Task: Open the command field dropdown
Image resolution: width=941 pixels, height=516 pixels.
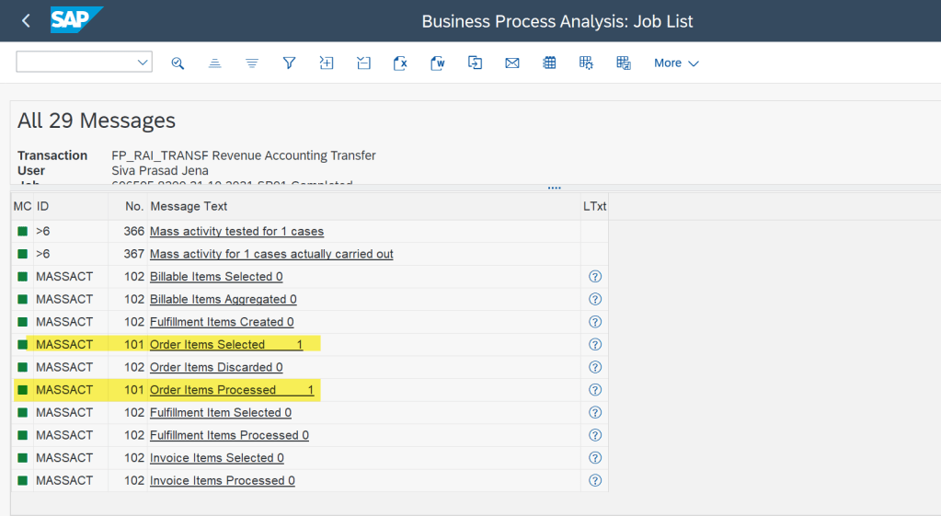Action: 143,63
